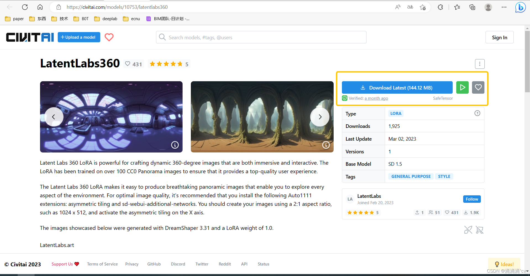Add page to favorites star icon
The image size is (530, 276).
423,7
